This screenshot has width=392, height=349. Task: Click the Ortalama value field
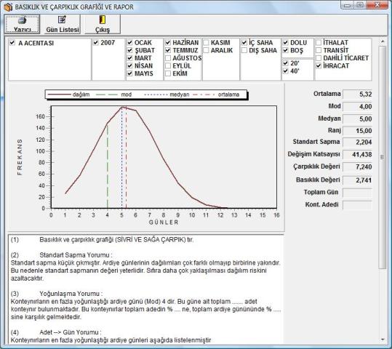click(x=358, y=95)
